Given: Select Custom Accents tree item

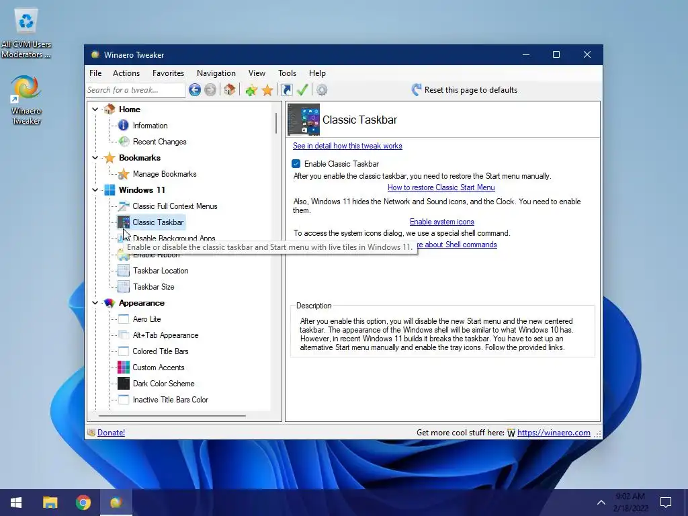Looking at the screenshot, I should click(159, 368).
